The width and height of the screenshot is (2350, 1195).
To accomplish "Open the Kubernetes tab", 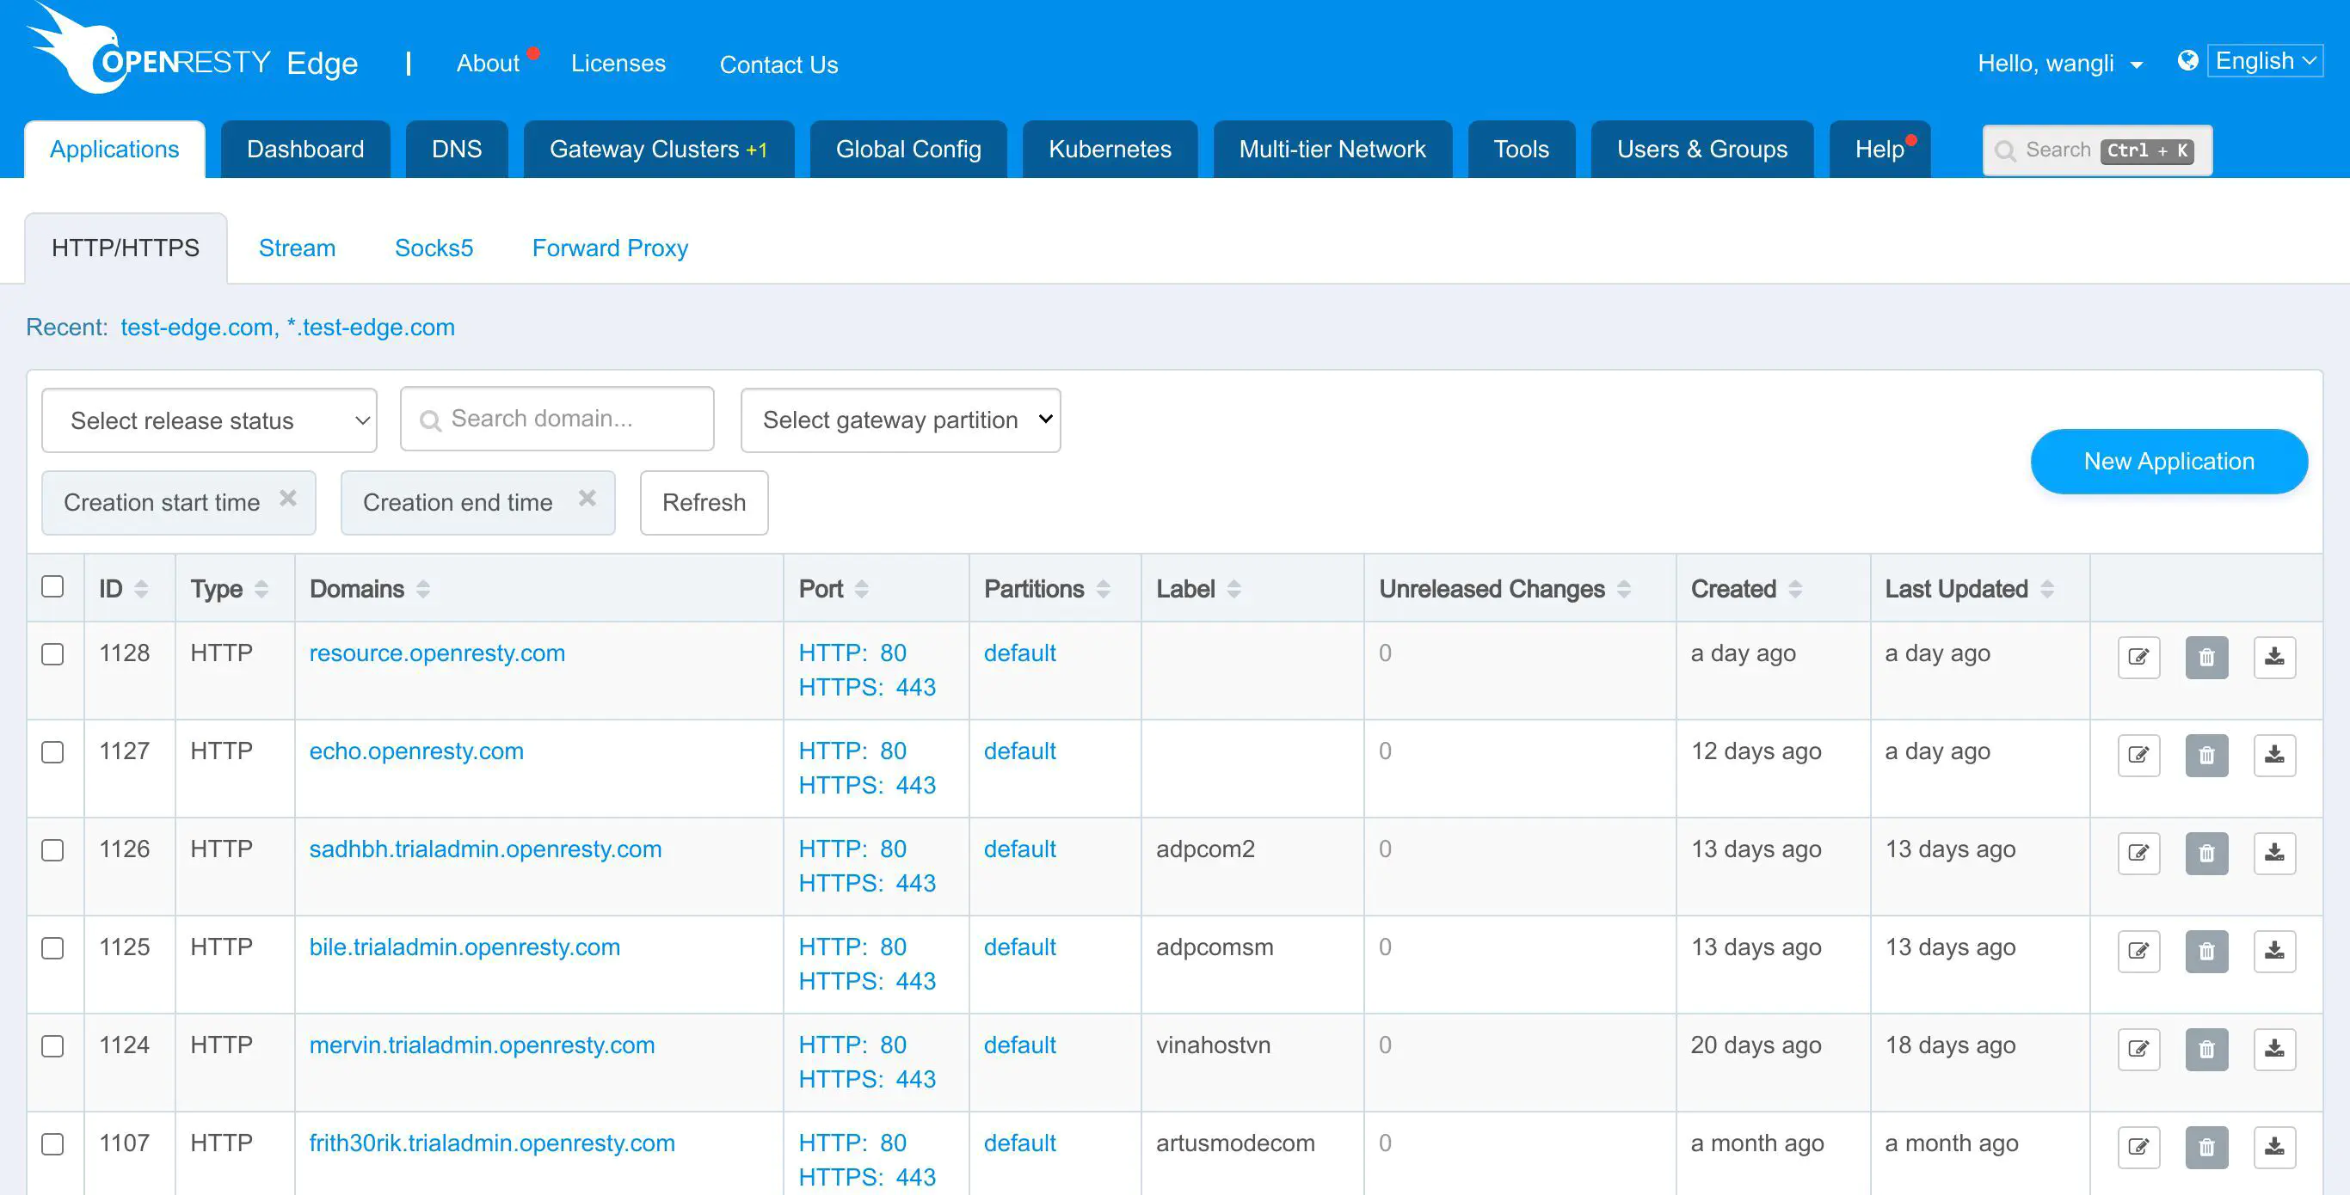I will pos(1110,150).
